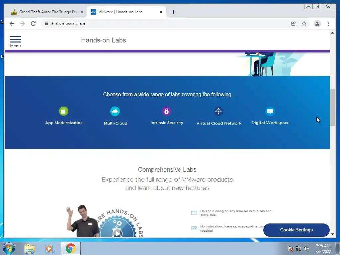
Task: Play the Hands-on Labs video
Action: coord(117,233)
